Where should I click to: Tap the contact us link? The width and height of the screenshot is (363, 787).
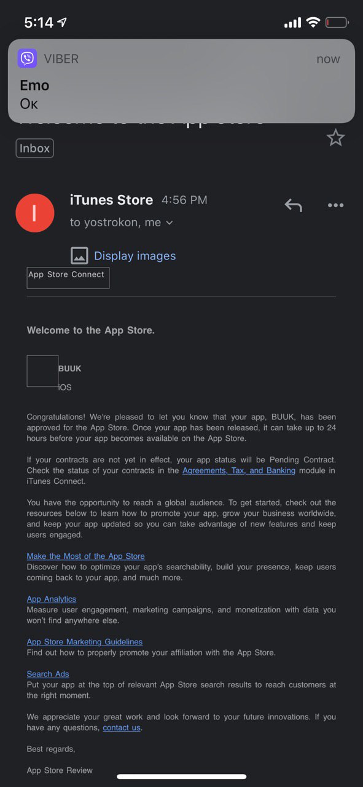coord(122,727)
